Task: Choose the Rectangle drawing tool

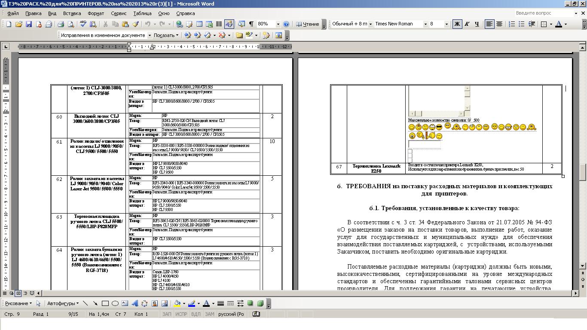Action: [105, 303]
